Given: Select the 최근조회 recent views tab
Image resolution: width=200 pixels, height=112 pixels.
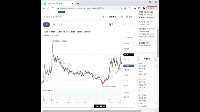Looking at the screenshot, I should click(147, 59).
